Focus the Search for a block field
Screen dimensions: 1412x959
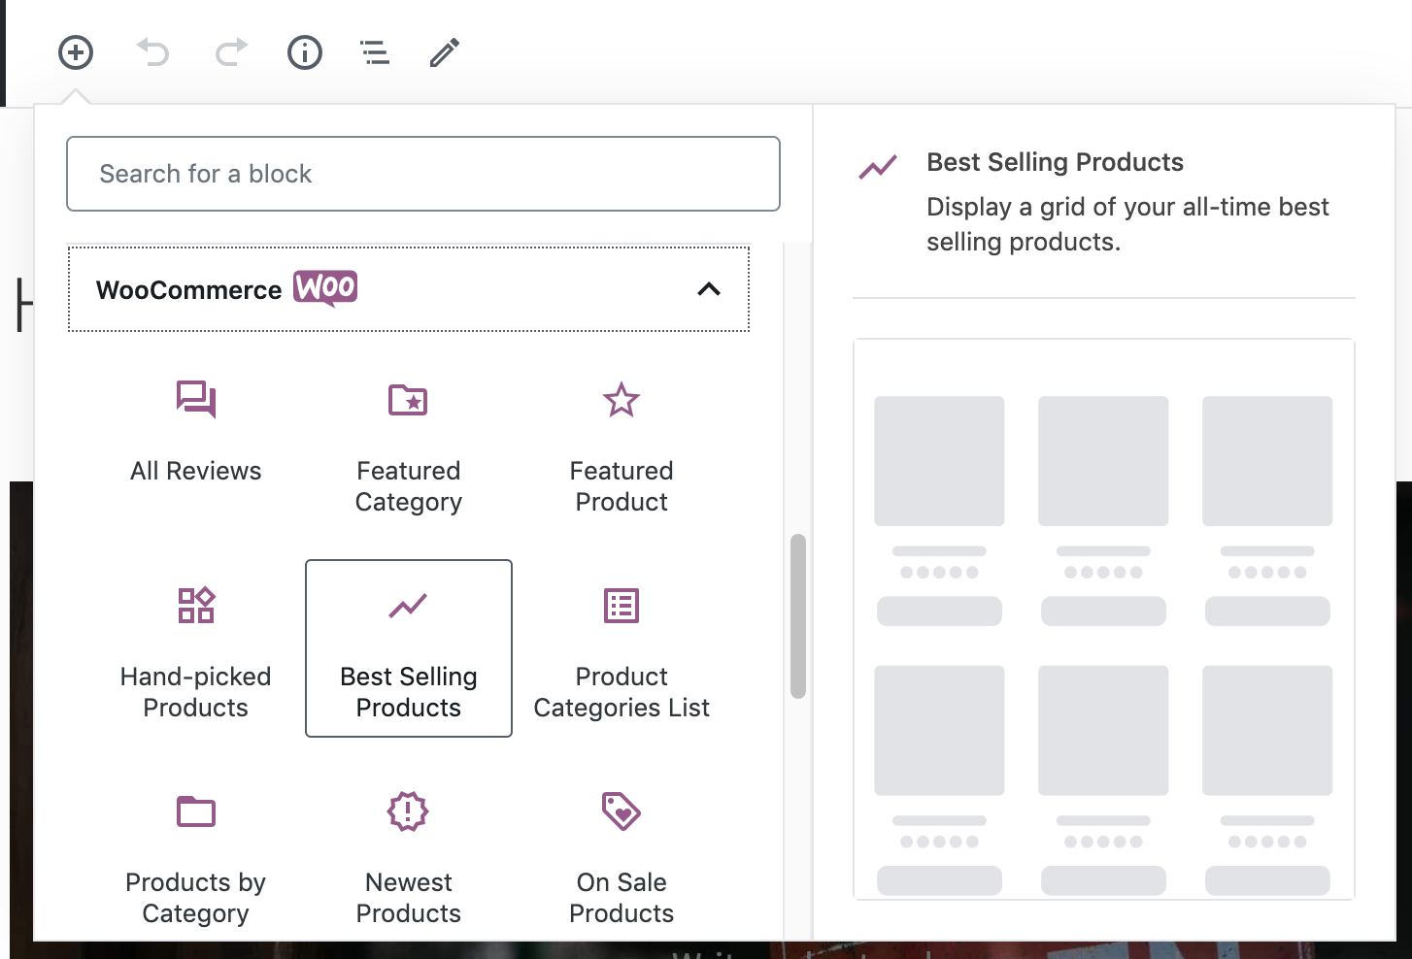[x=423, y=174]
